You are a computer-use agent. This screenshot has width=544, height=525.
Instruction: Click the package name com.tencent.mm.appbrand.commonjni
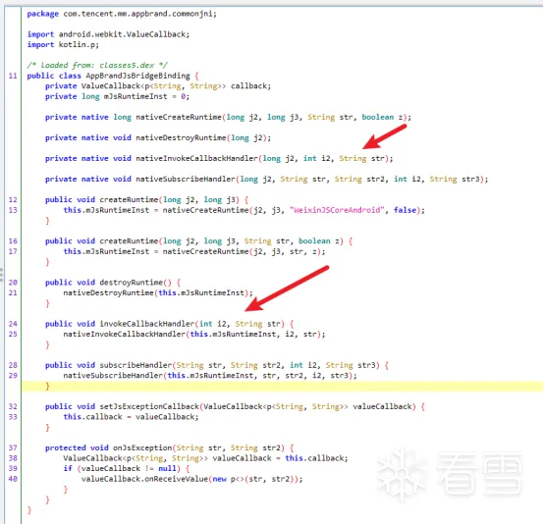(x=139, y=14)
